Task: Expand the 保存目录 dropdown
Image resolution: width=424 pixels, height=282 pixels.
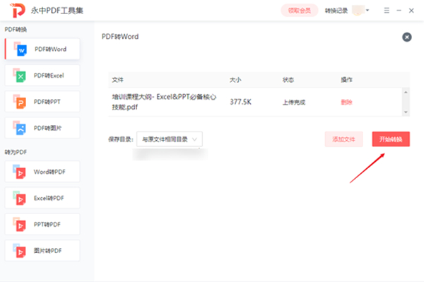Action: point(170,139)
